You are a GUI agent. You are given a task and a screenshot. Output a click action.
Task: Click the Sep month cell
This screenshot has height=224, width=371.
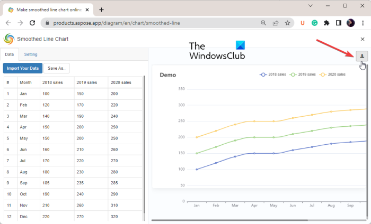coord(29,183)
